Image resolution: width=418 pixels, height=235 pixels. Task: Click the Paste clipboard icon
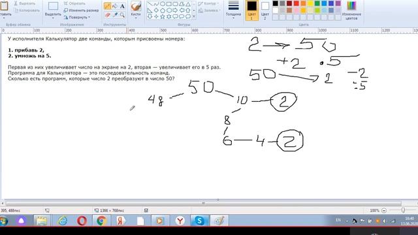point(4,6)
